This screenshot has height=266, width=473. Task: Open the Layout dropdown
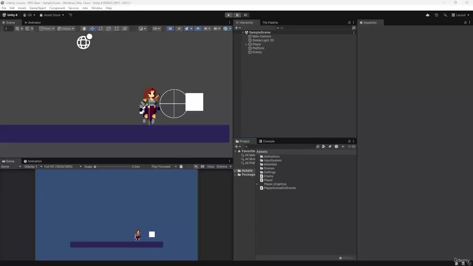click(x=460, y=15)
